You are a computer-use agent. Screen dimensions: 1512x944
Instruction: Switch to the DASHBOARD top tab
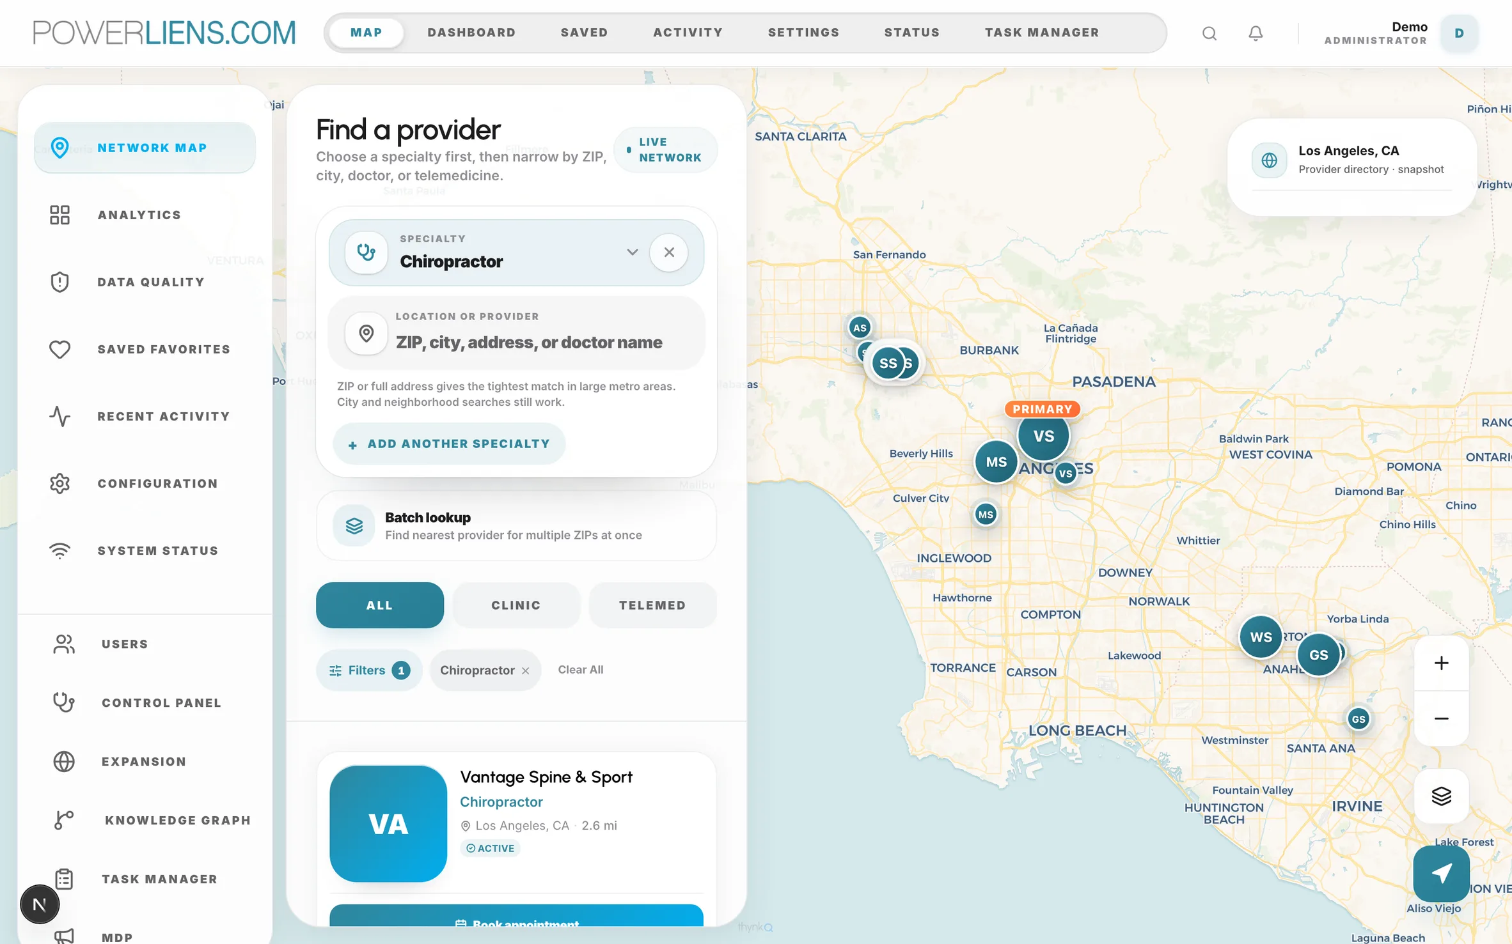coord(471,33)
